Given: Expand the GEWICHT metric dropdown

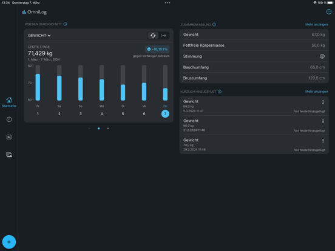Looking at the screenshot, I should (39, 35).
